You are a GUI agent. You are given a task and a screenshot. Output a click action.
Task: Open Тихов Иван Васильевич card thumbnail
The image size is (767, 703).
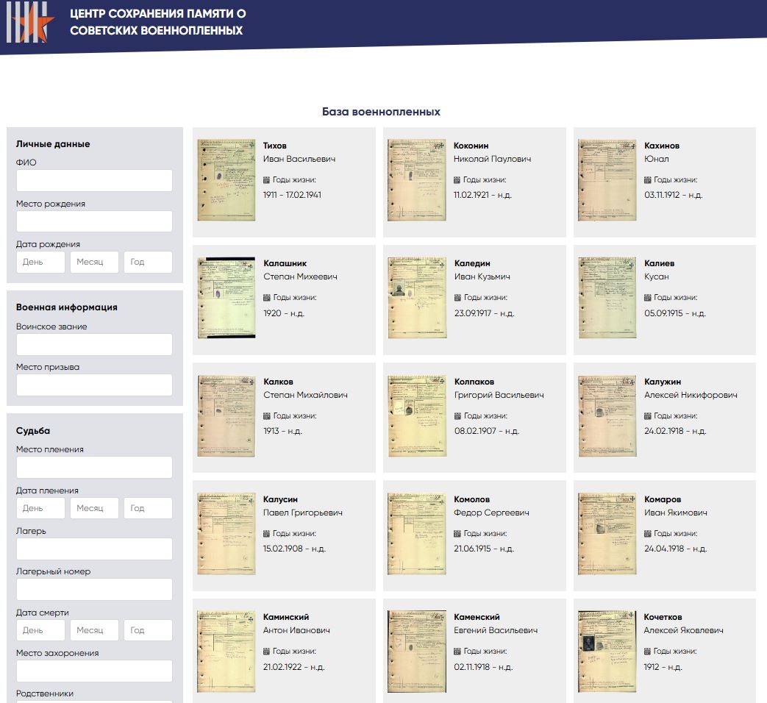(x=226, y=180)
